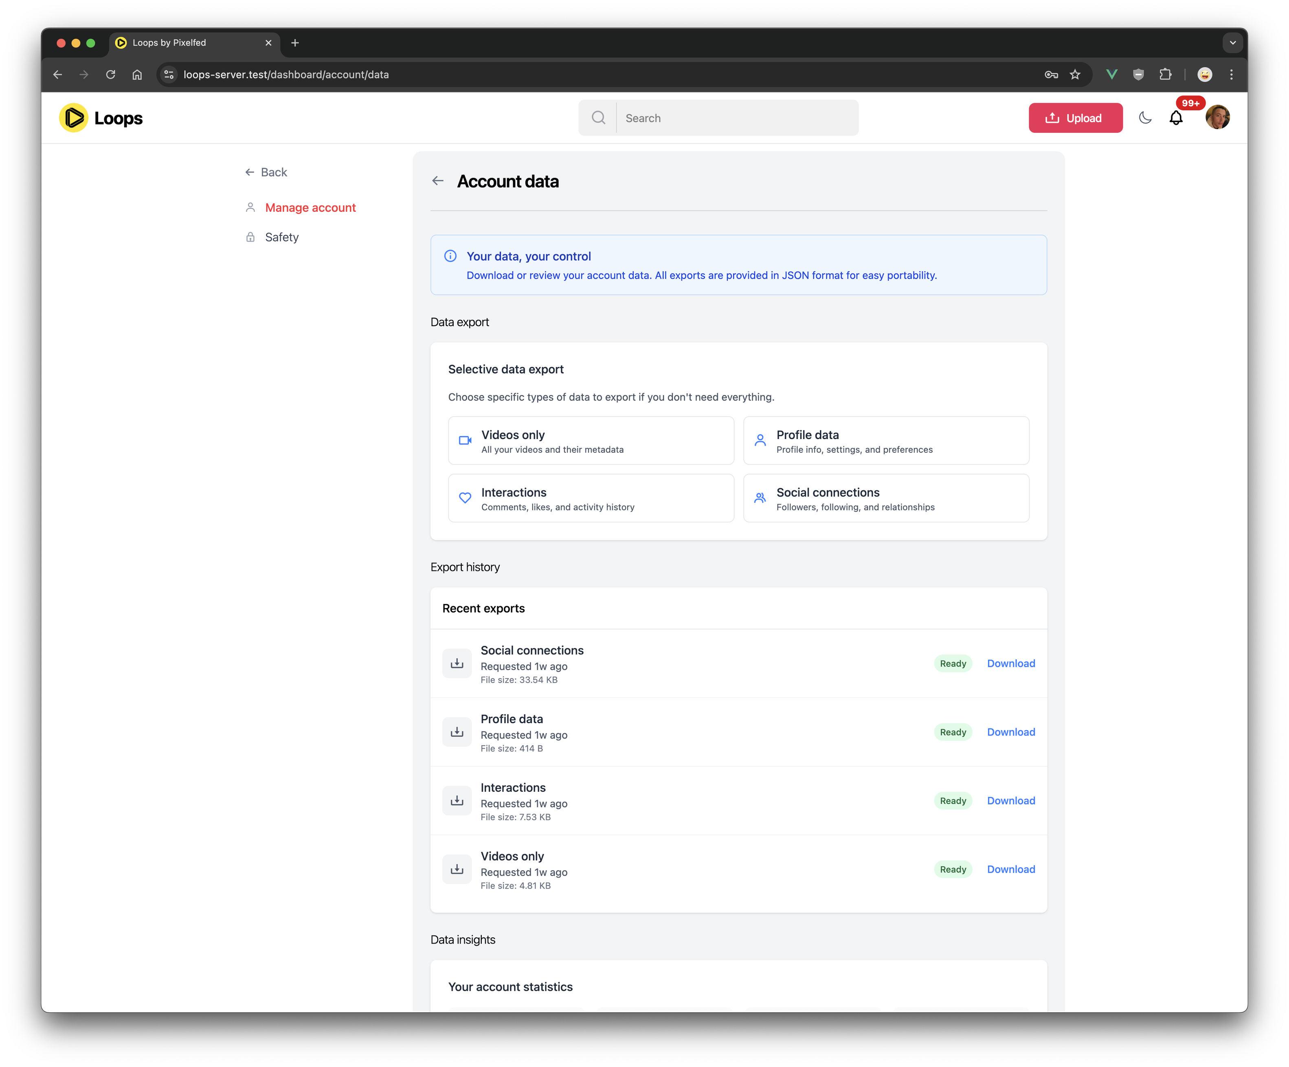Click the Social connections people icon

coord(760,498)
